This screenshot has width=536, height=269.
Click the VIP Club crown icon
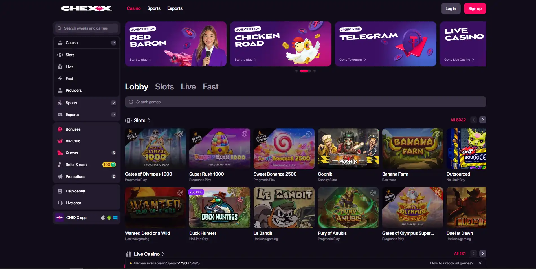tap(60, 141)
